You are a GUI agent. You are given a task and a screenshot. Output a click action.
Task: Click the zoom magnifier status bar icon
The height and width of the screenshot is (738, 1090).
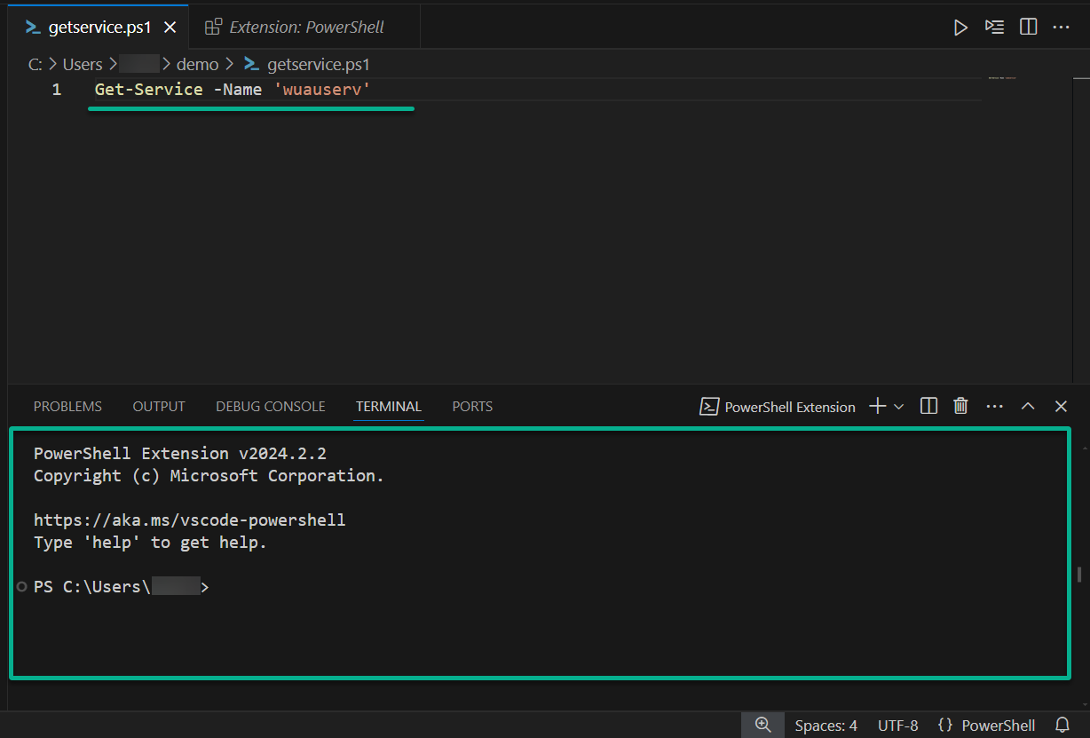[762, 725]
